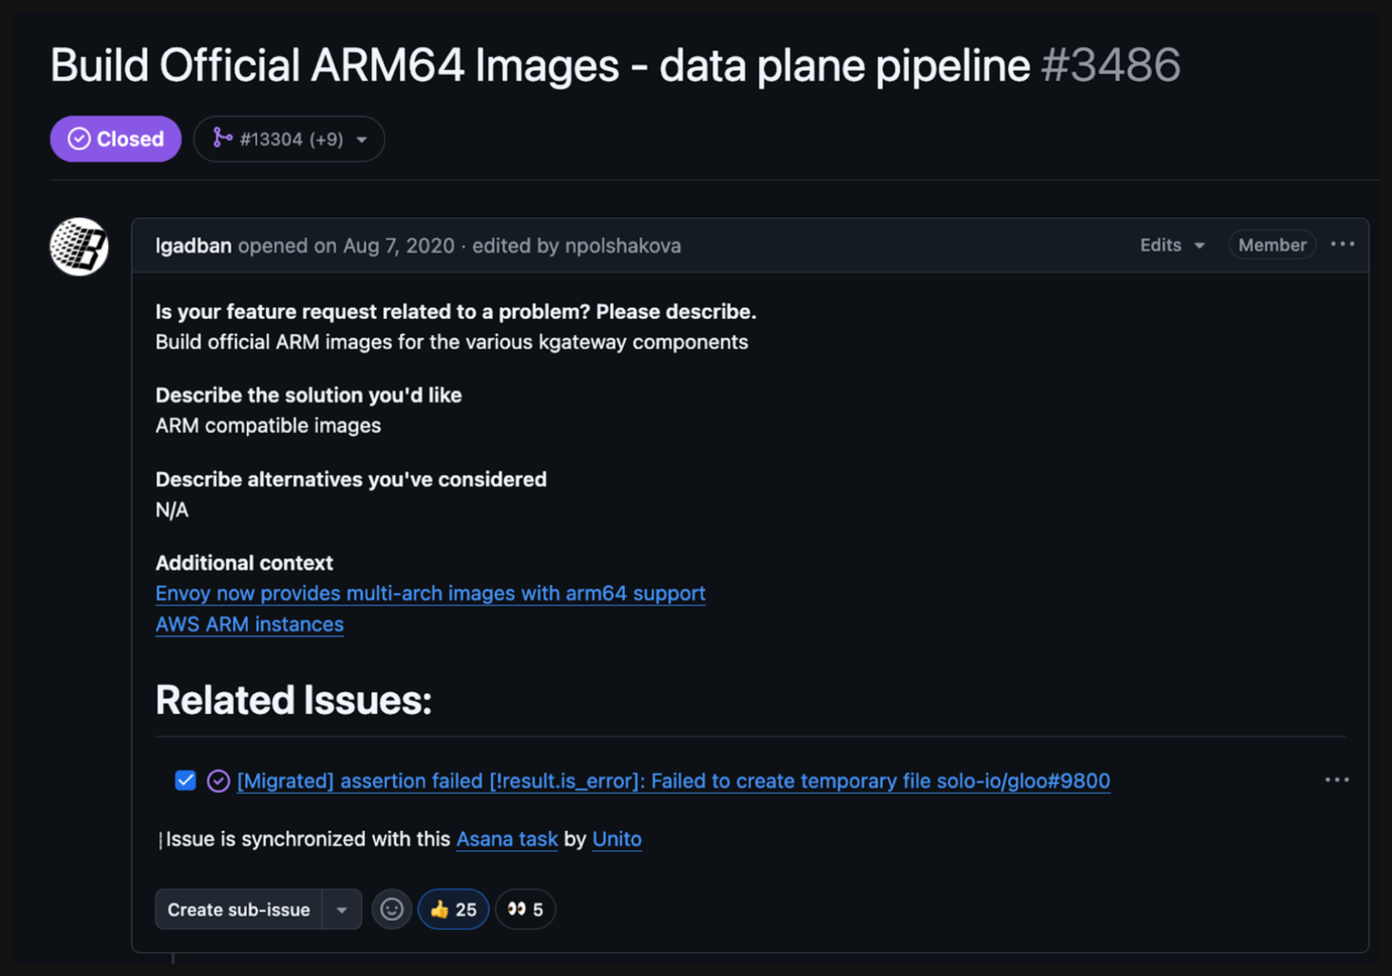Image resolution: width=1392 pixels, height=976 pixels.
Task: Open the Create sub-issue dropdown arrow
Action: 342,910
